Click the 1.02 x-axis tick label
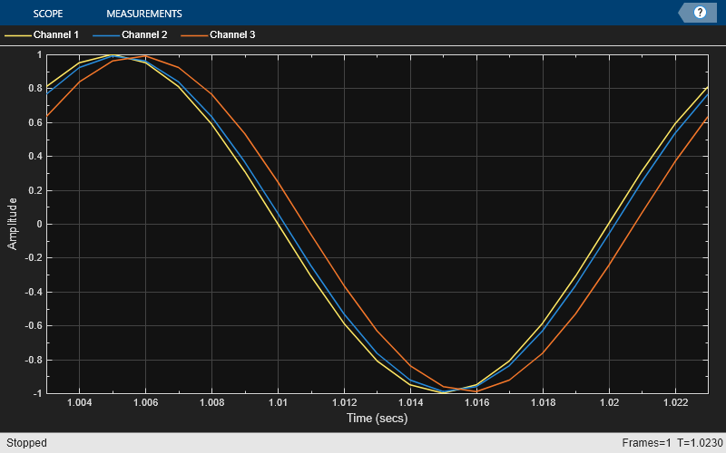Image resolution: width=726 pixels, height=453 pixels. (x=609, y=402)
